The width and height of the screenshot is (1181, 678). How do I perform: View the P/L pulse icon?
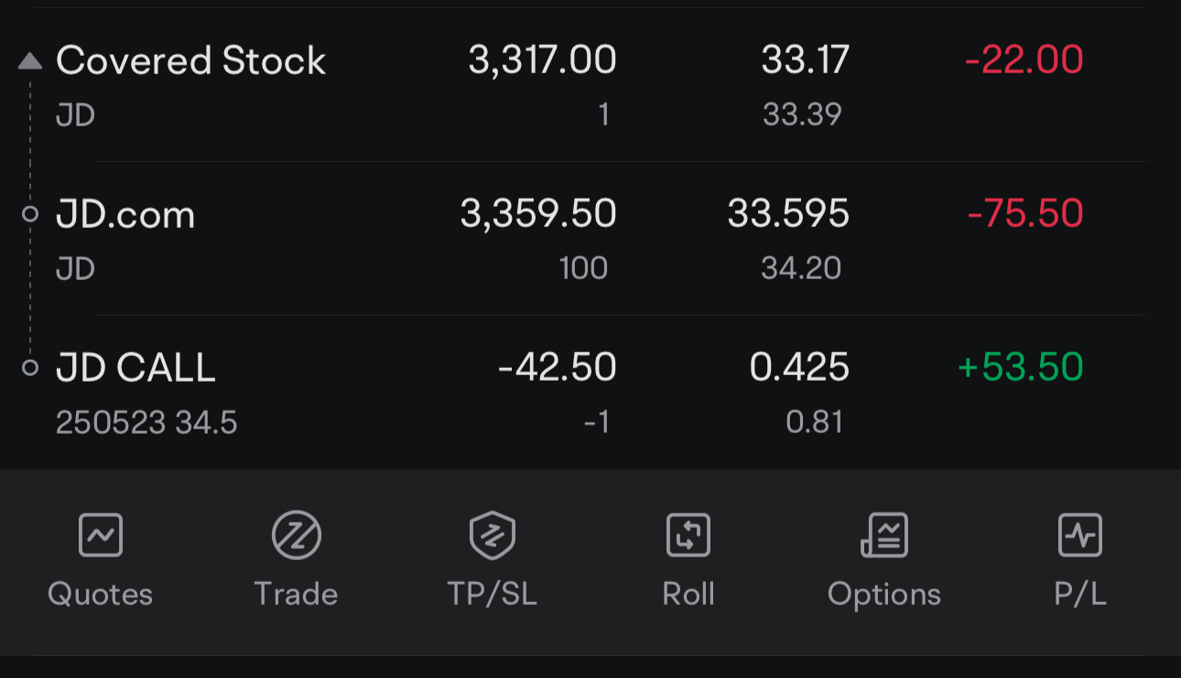tap(1080, 535)
